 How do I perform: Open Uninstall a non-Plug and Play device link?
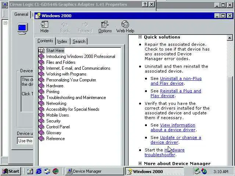pyautogui.click(x=176, y=81)
